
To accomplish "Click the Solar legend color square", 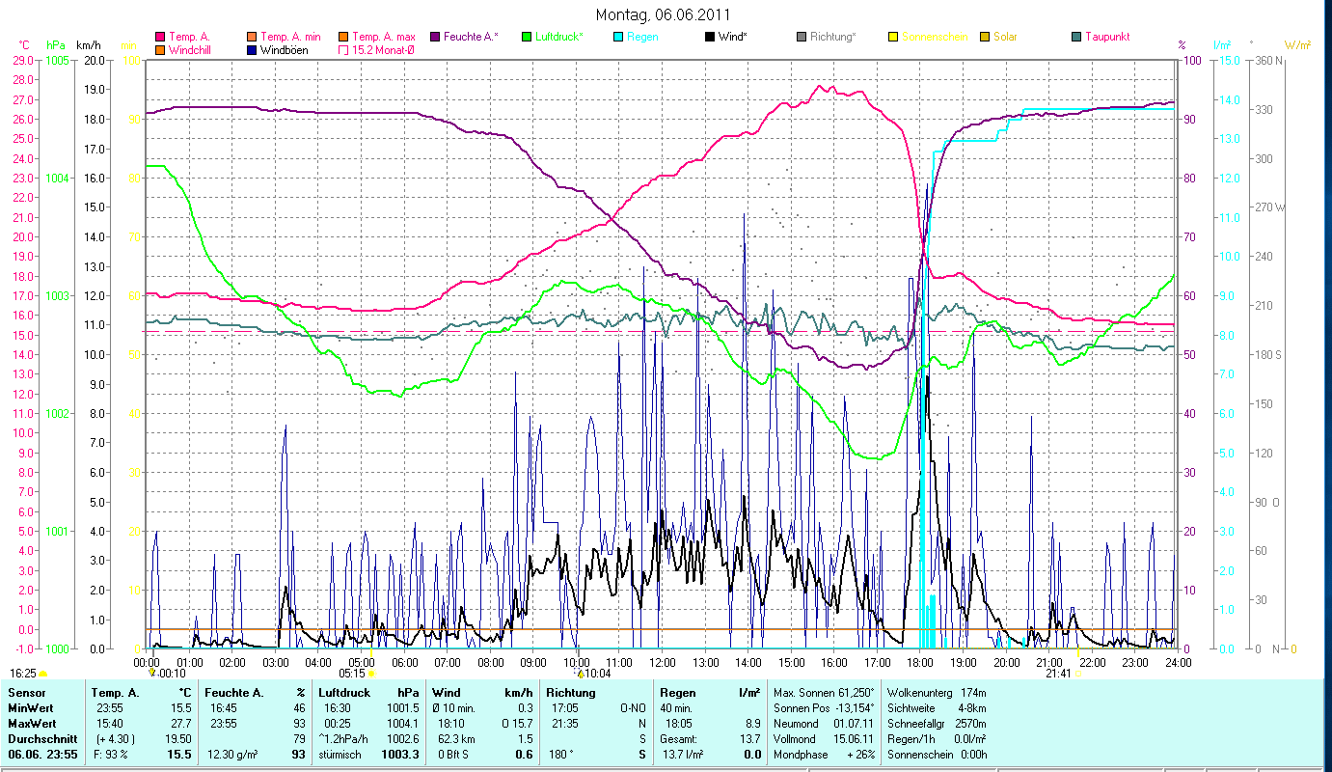I will coord(984,37).
